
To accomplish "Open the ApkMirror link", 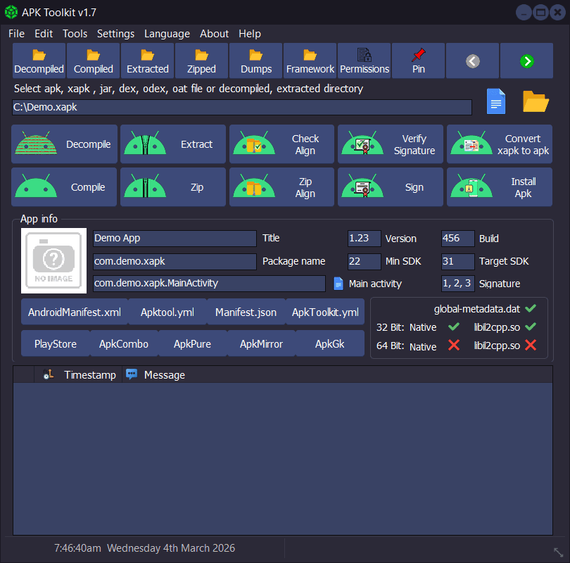I will 261,343.
